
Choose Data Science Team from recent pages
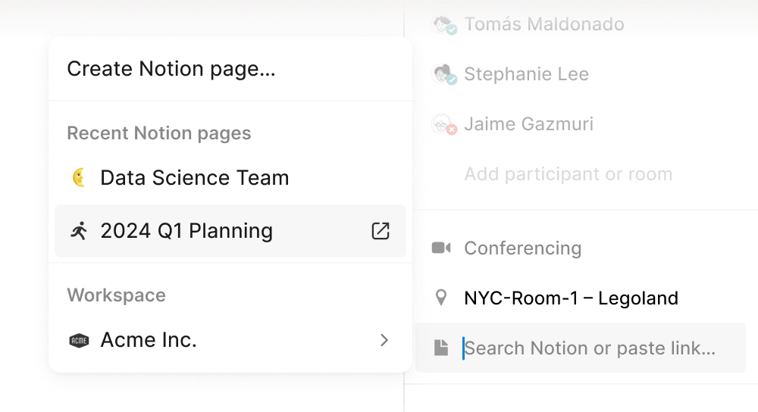tap(194, 178)
